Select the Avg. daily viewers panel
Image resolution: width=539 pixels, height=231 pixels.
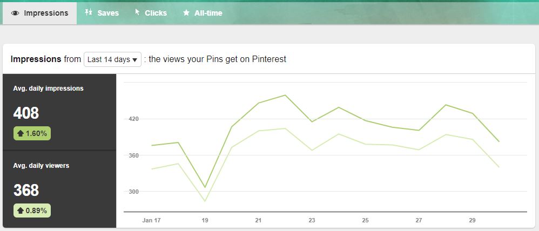pyautogui.click(x=59, y=189)
